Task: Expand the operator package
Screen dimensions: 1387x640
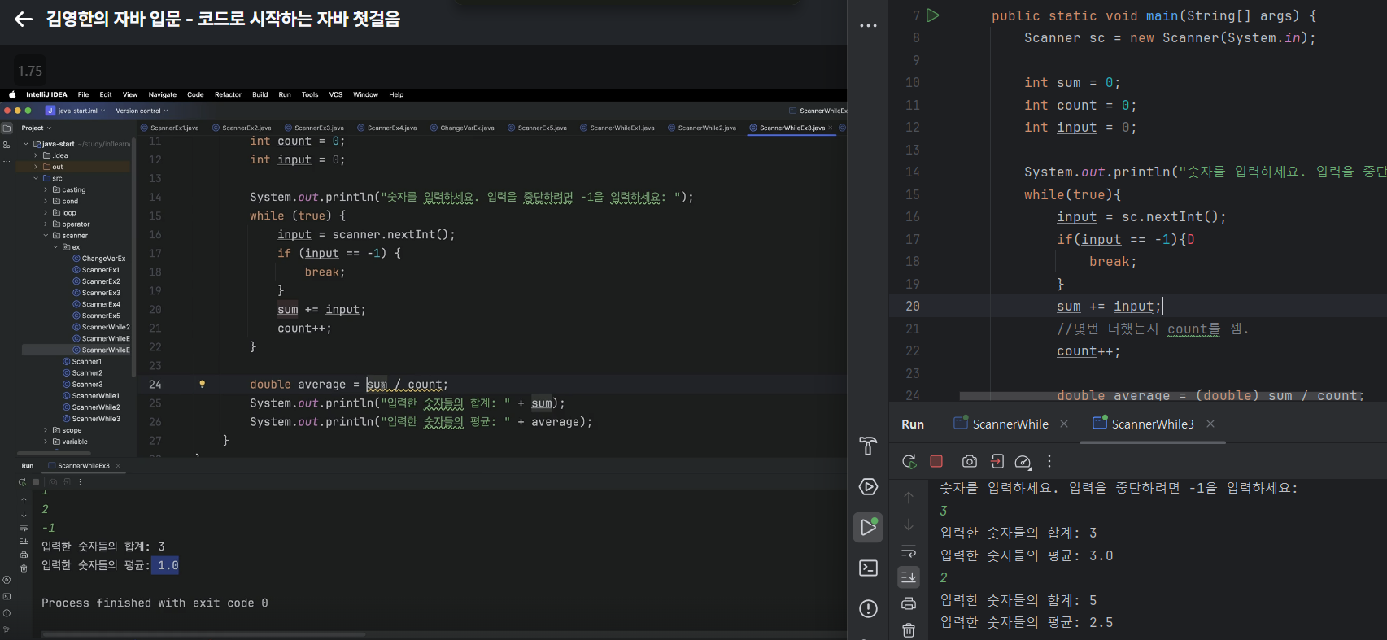Action: (x=46, y=224)
